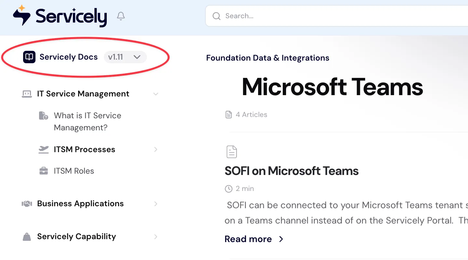Image resolution: width=468 pixels, height=260 pixels.
Task: Expand the ITSM Processes submenu
Action: point(156,150)
